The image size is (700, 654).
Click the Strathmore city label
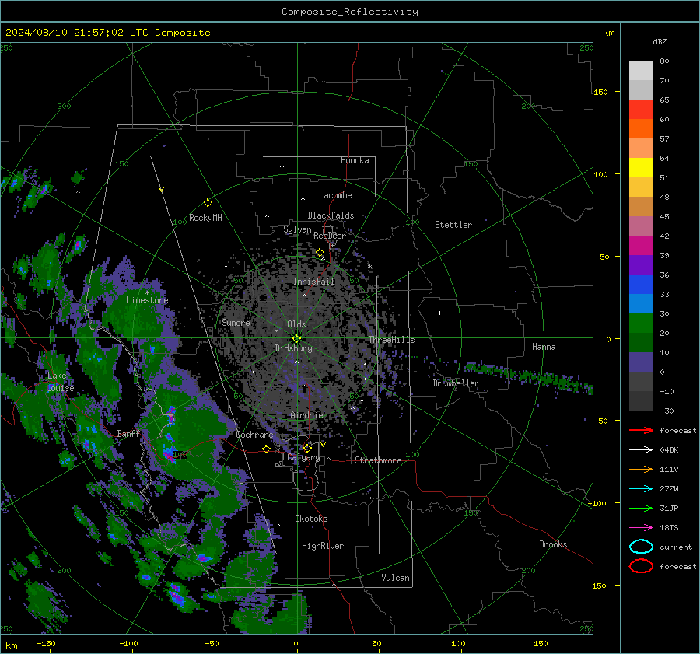(x=378, y=460)
